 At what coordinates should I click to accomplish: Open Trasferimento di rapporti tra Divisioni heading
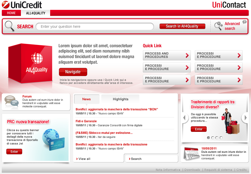[x=213, y=104]
